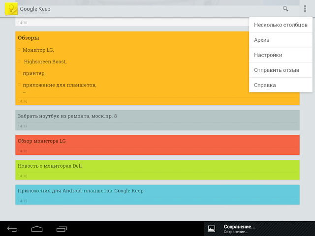Tap the "..." ellipsis in Обзоры list

point(24,92)
